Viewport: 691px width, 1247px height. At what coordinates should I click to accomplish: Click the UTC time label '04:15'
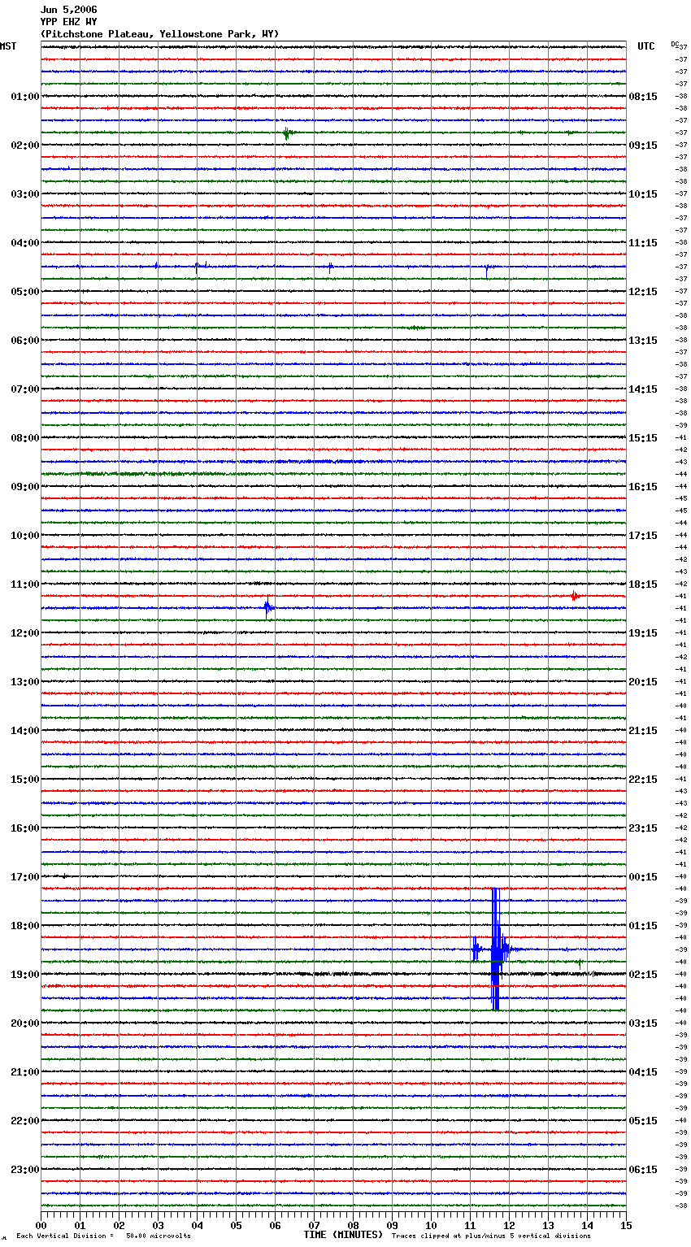643,1072
